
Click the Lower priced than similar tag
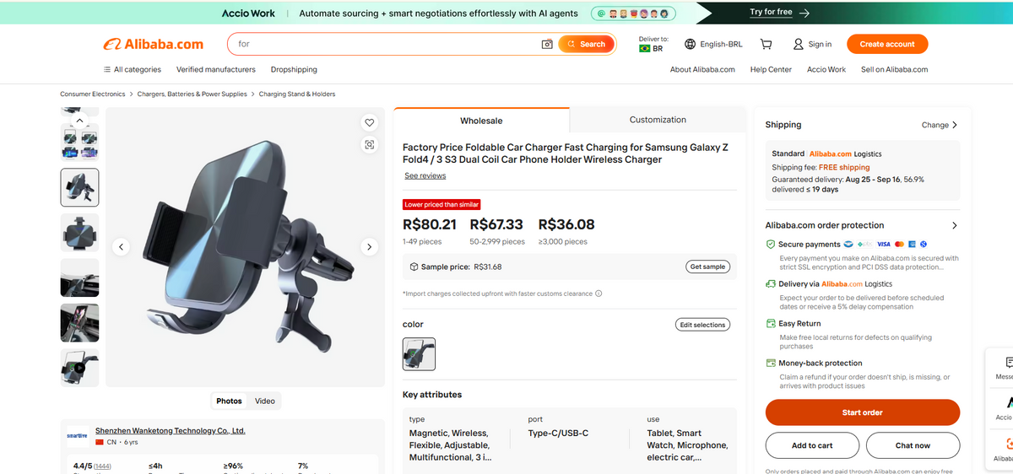[x=441, y=204]
